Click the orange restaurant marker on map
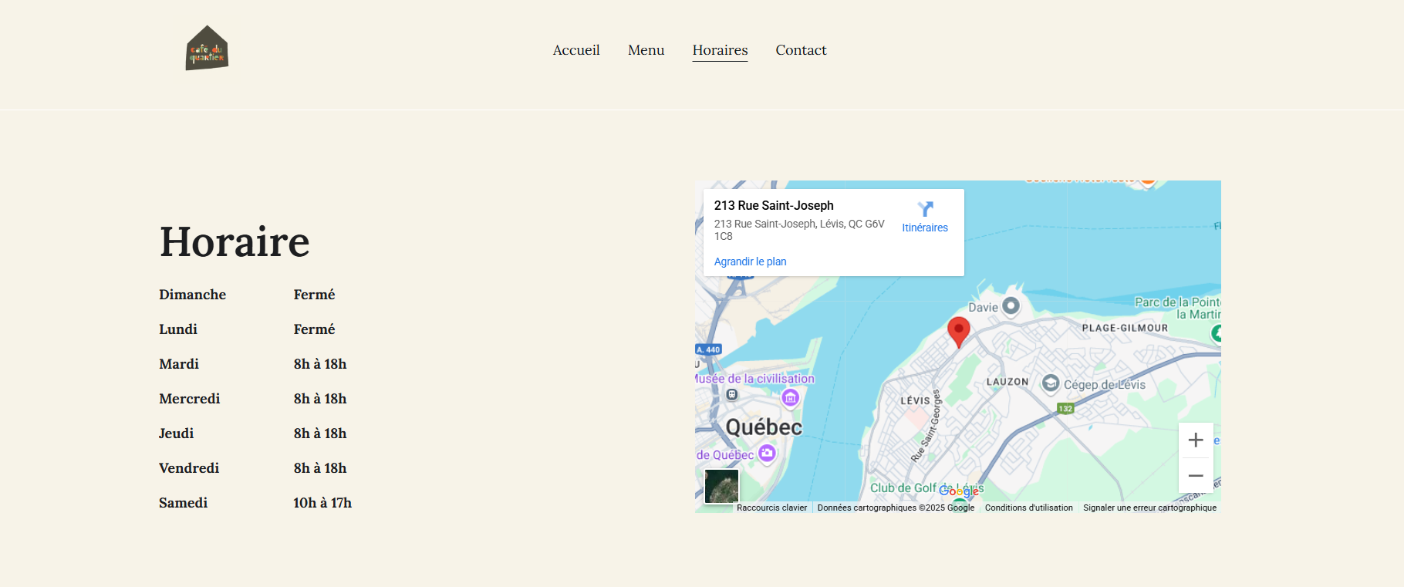Screen dimensions: 1404x587 pos(1147,182)
